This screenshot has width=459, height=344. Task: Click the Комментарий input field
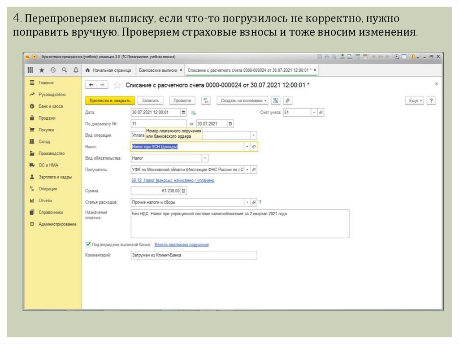coord(194,255)
